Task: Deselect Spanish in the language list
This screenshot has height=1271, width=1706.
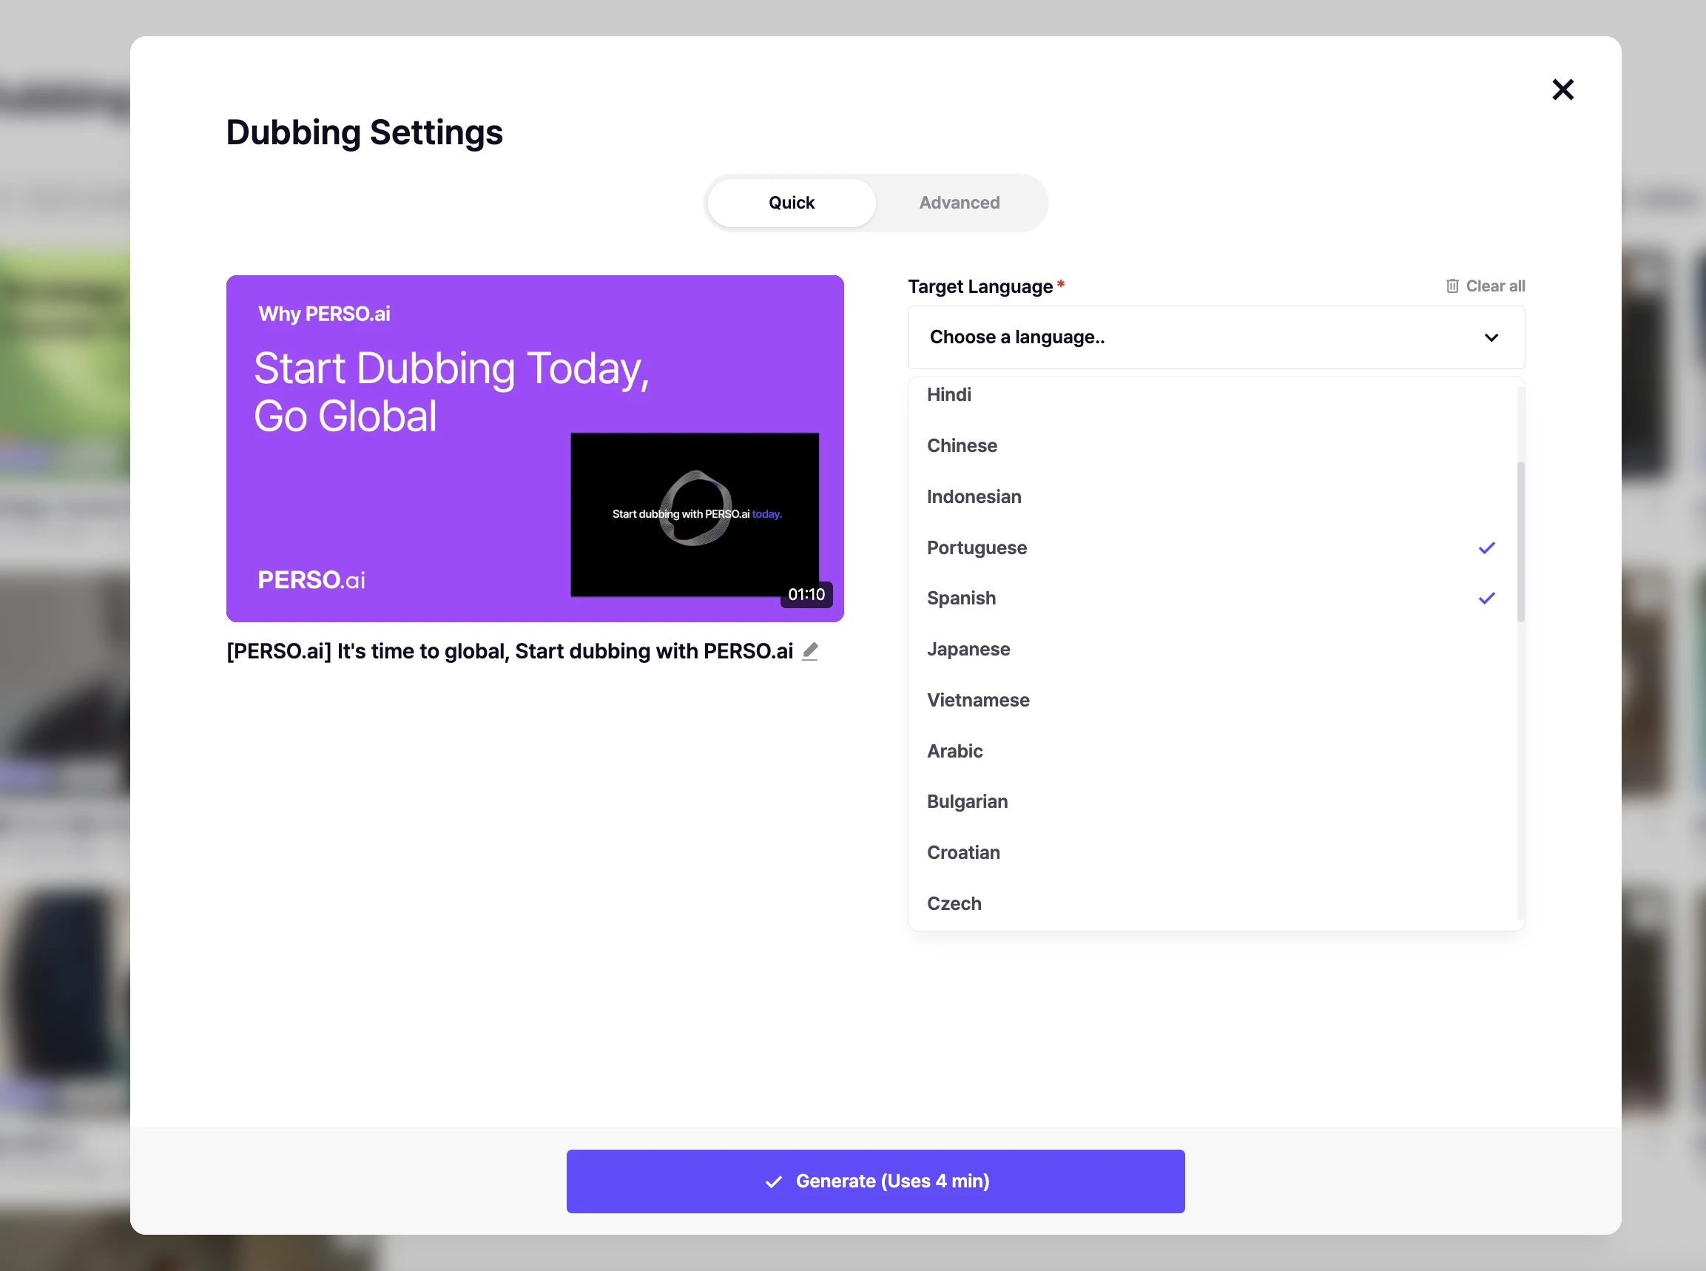Action: click(962, 598)
